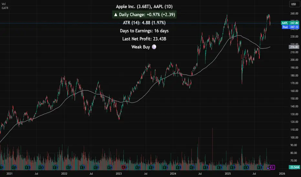The width and height of the screenshot is (301, 177).
Task: Click the Daily Change +0.97% badge
Action: [144, 14]
